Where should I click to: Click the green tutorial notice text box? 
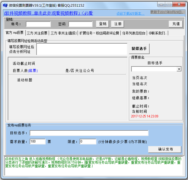94,166
